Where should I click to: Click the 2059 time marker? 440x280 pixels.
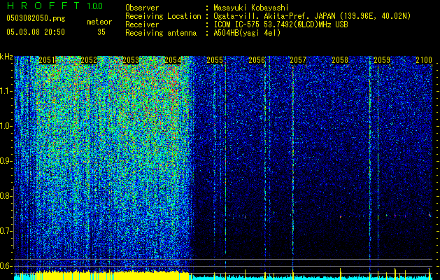pos(382,60)
